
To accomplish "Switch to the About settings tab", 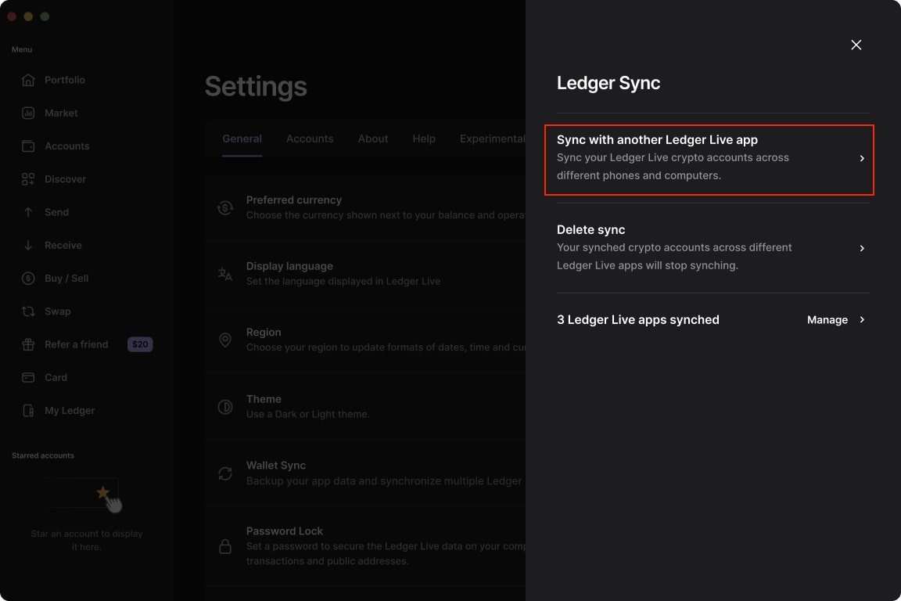I will pos(373,139).
